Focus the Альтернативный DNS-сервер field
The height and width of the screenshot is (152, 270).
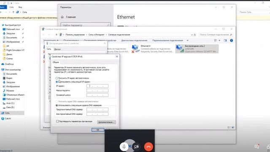[97, 114]
